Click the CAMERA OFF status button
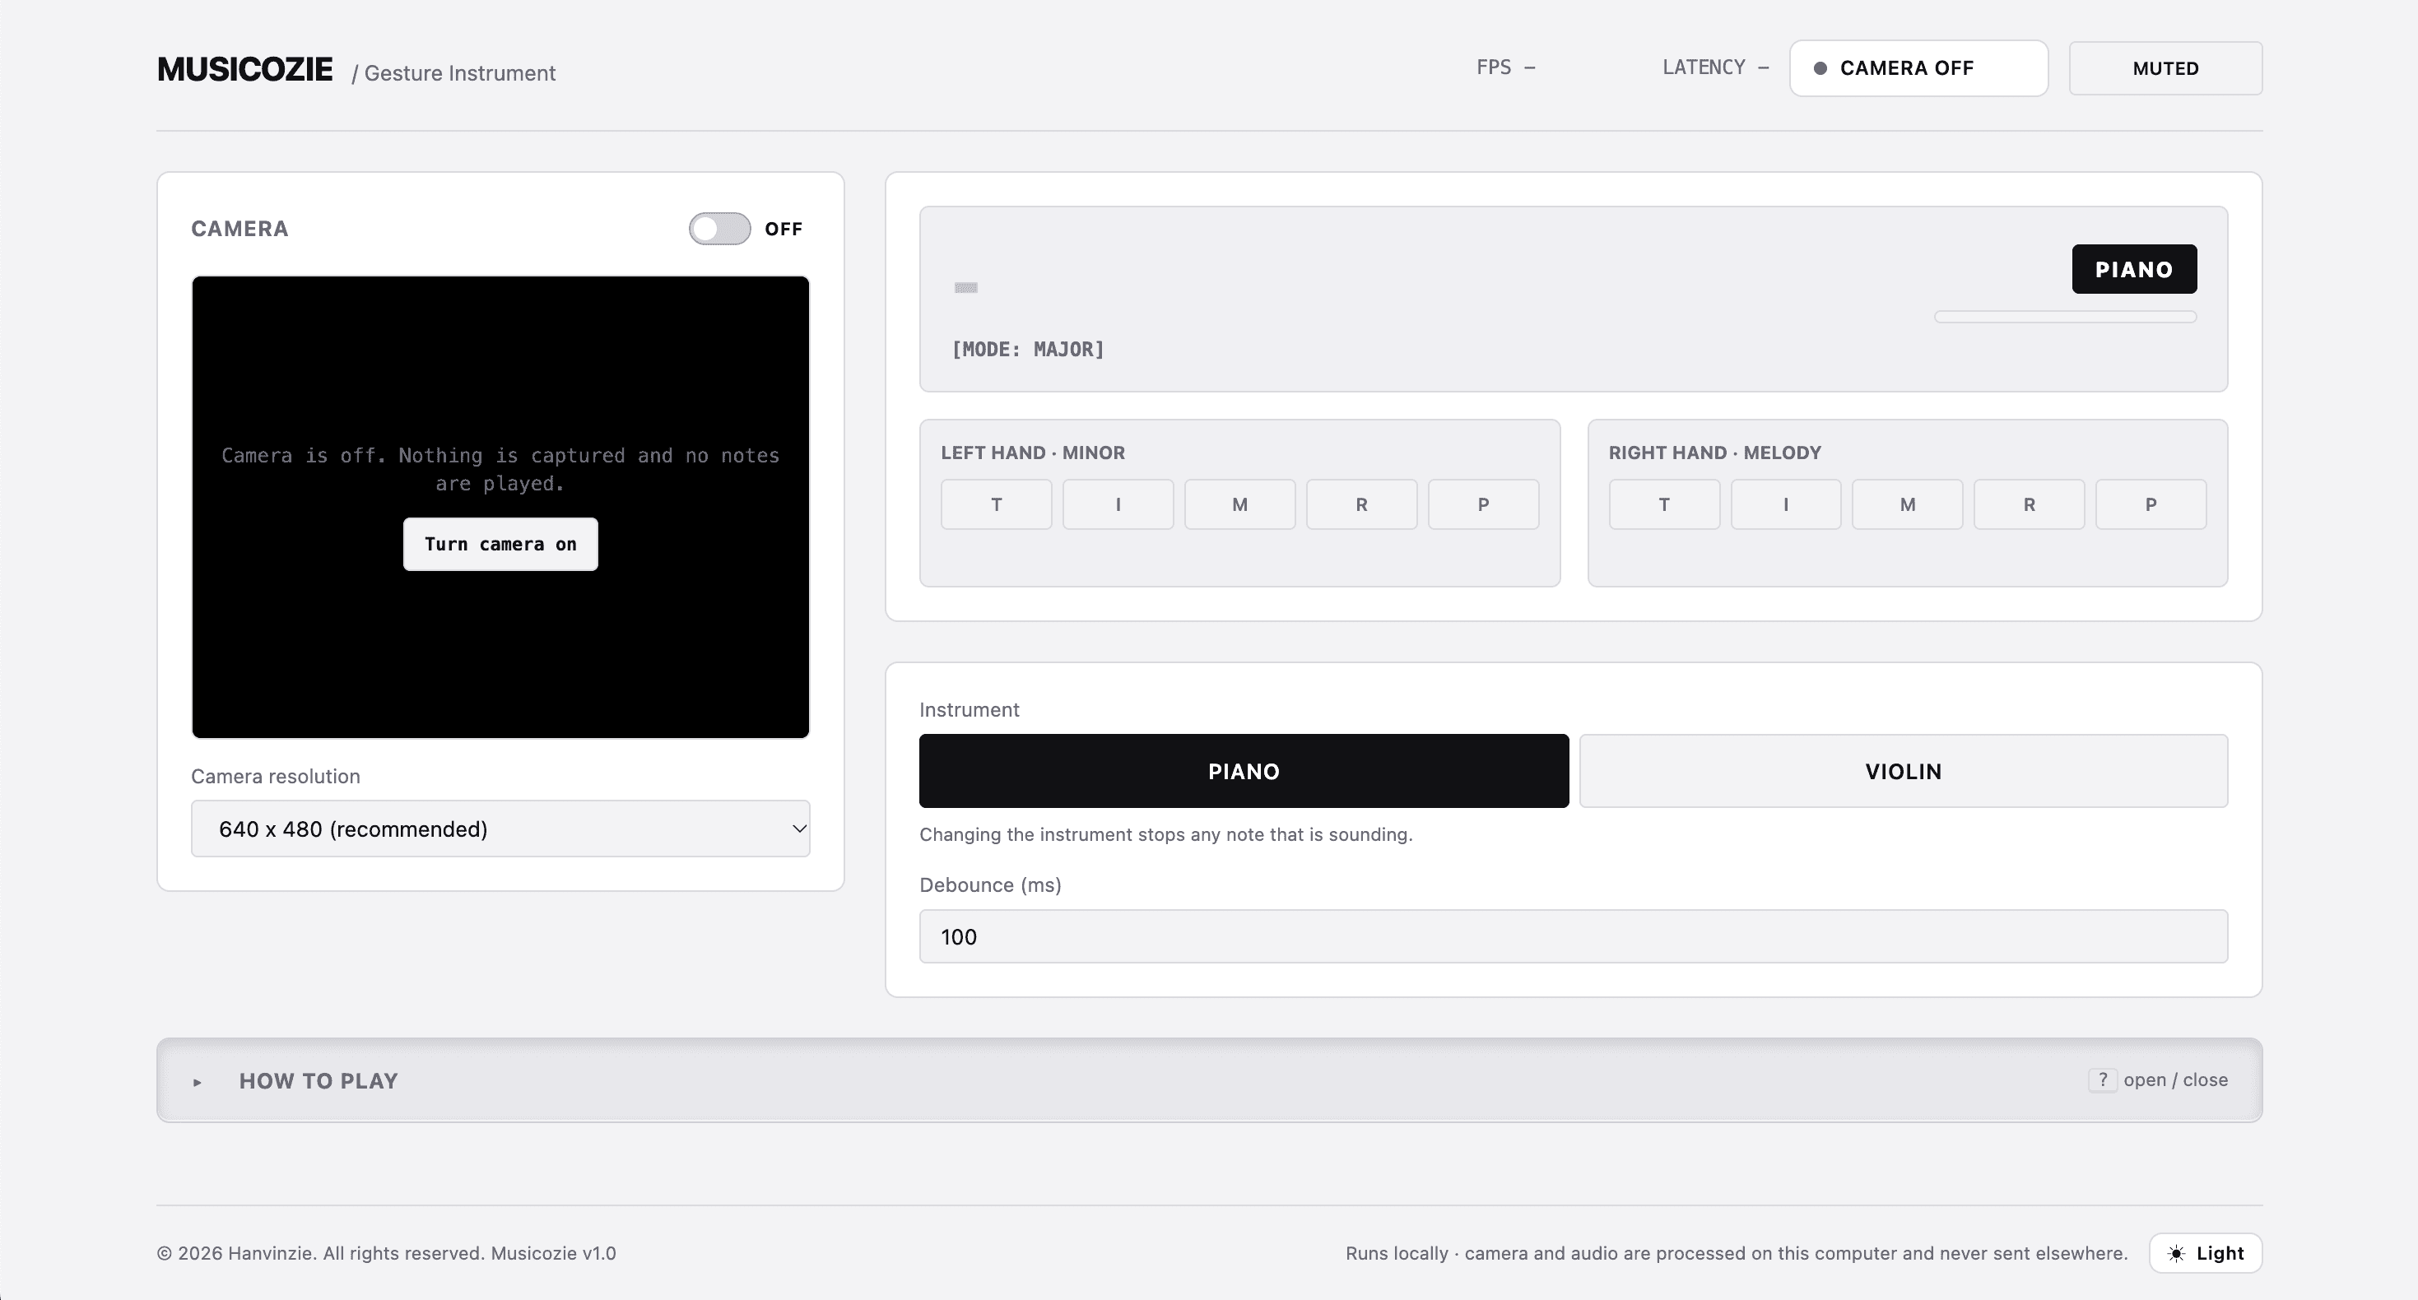2418x1300 pixels. pyautogui.click(x=1918, y=67)
